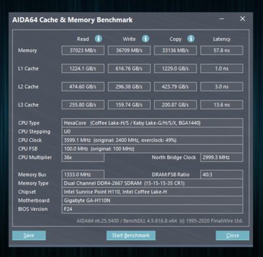Click AIDA64 v6.25.5400 version footer text
The width and height of the screenshot is (263, 257).
click(160, 221)
